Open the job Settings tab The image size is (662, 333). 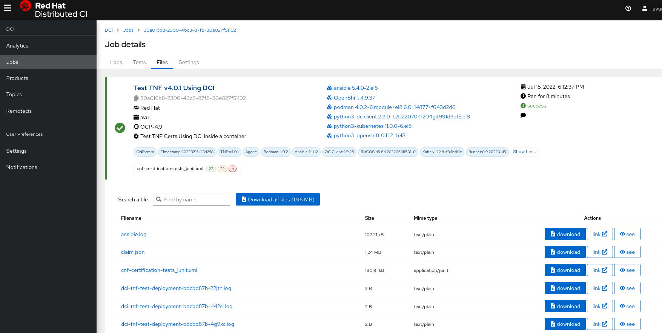189,62
